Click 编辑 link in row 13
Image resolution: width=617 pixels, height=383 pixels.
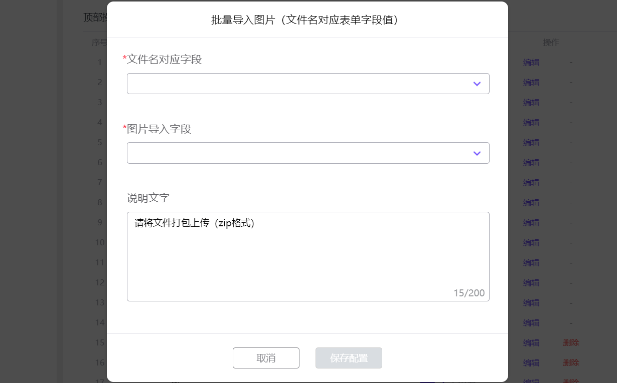pyautogui.click(x=531, y=303)
